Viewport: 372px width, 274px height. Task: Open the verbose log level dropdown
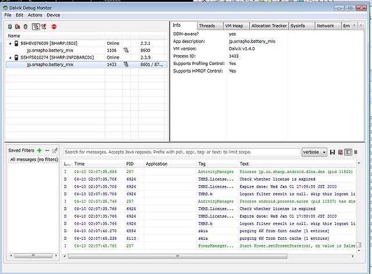tap(314, 152)
